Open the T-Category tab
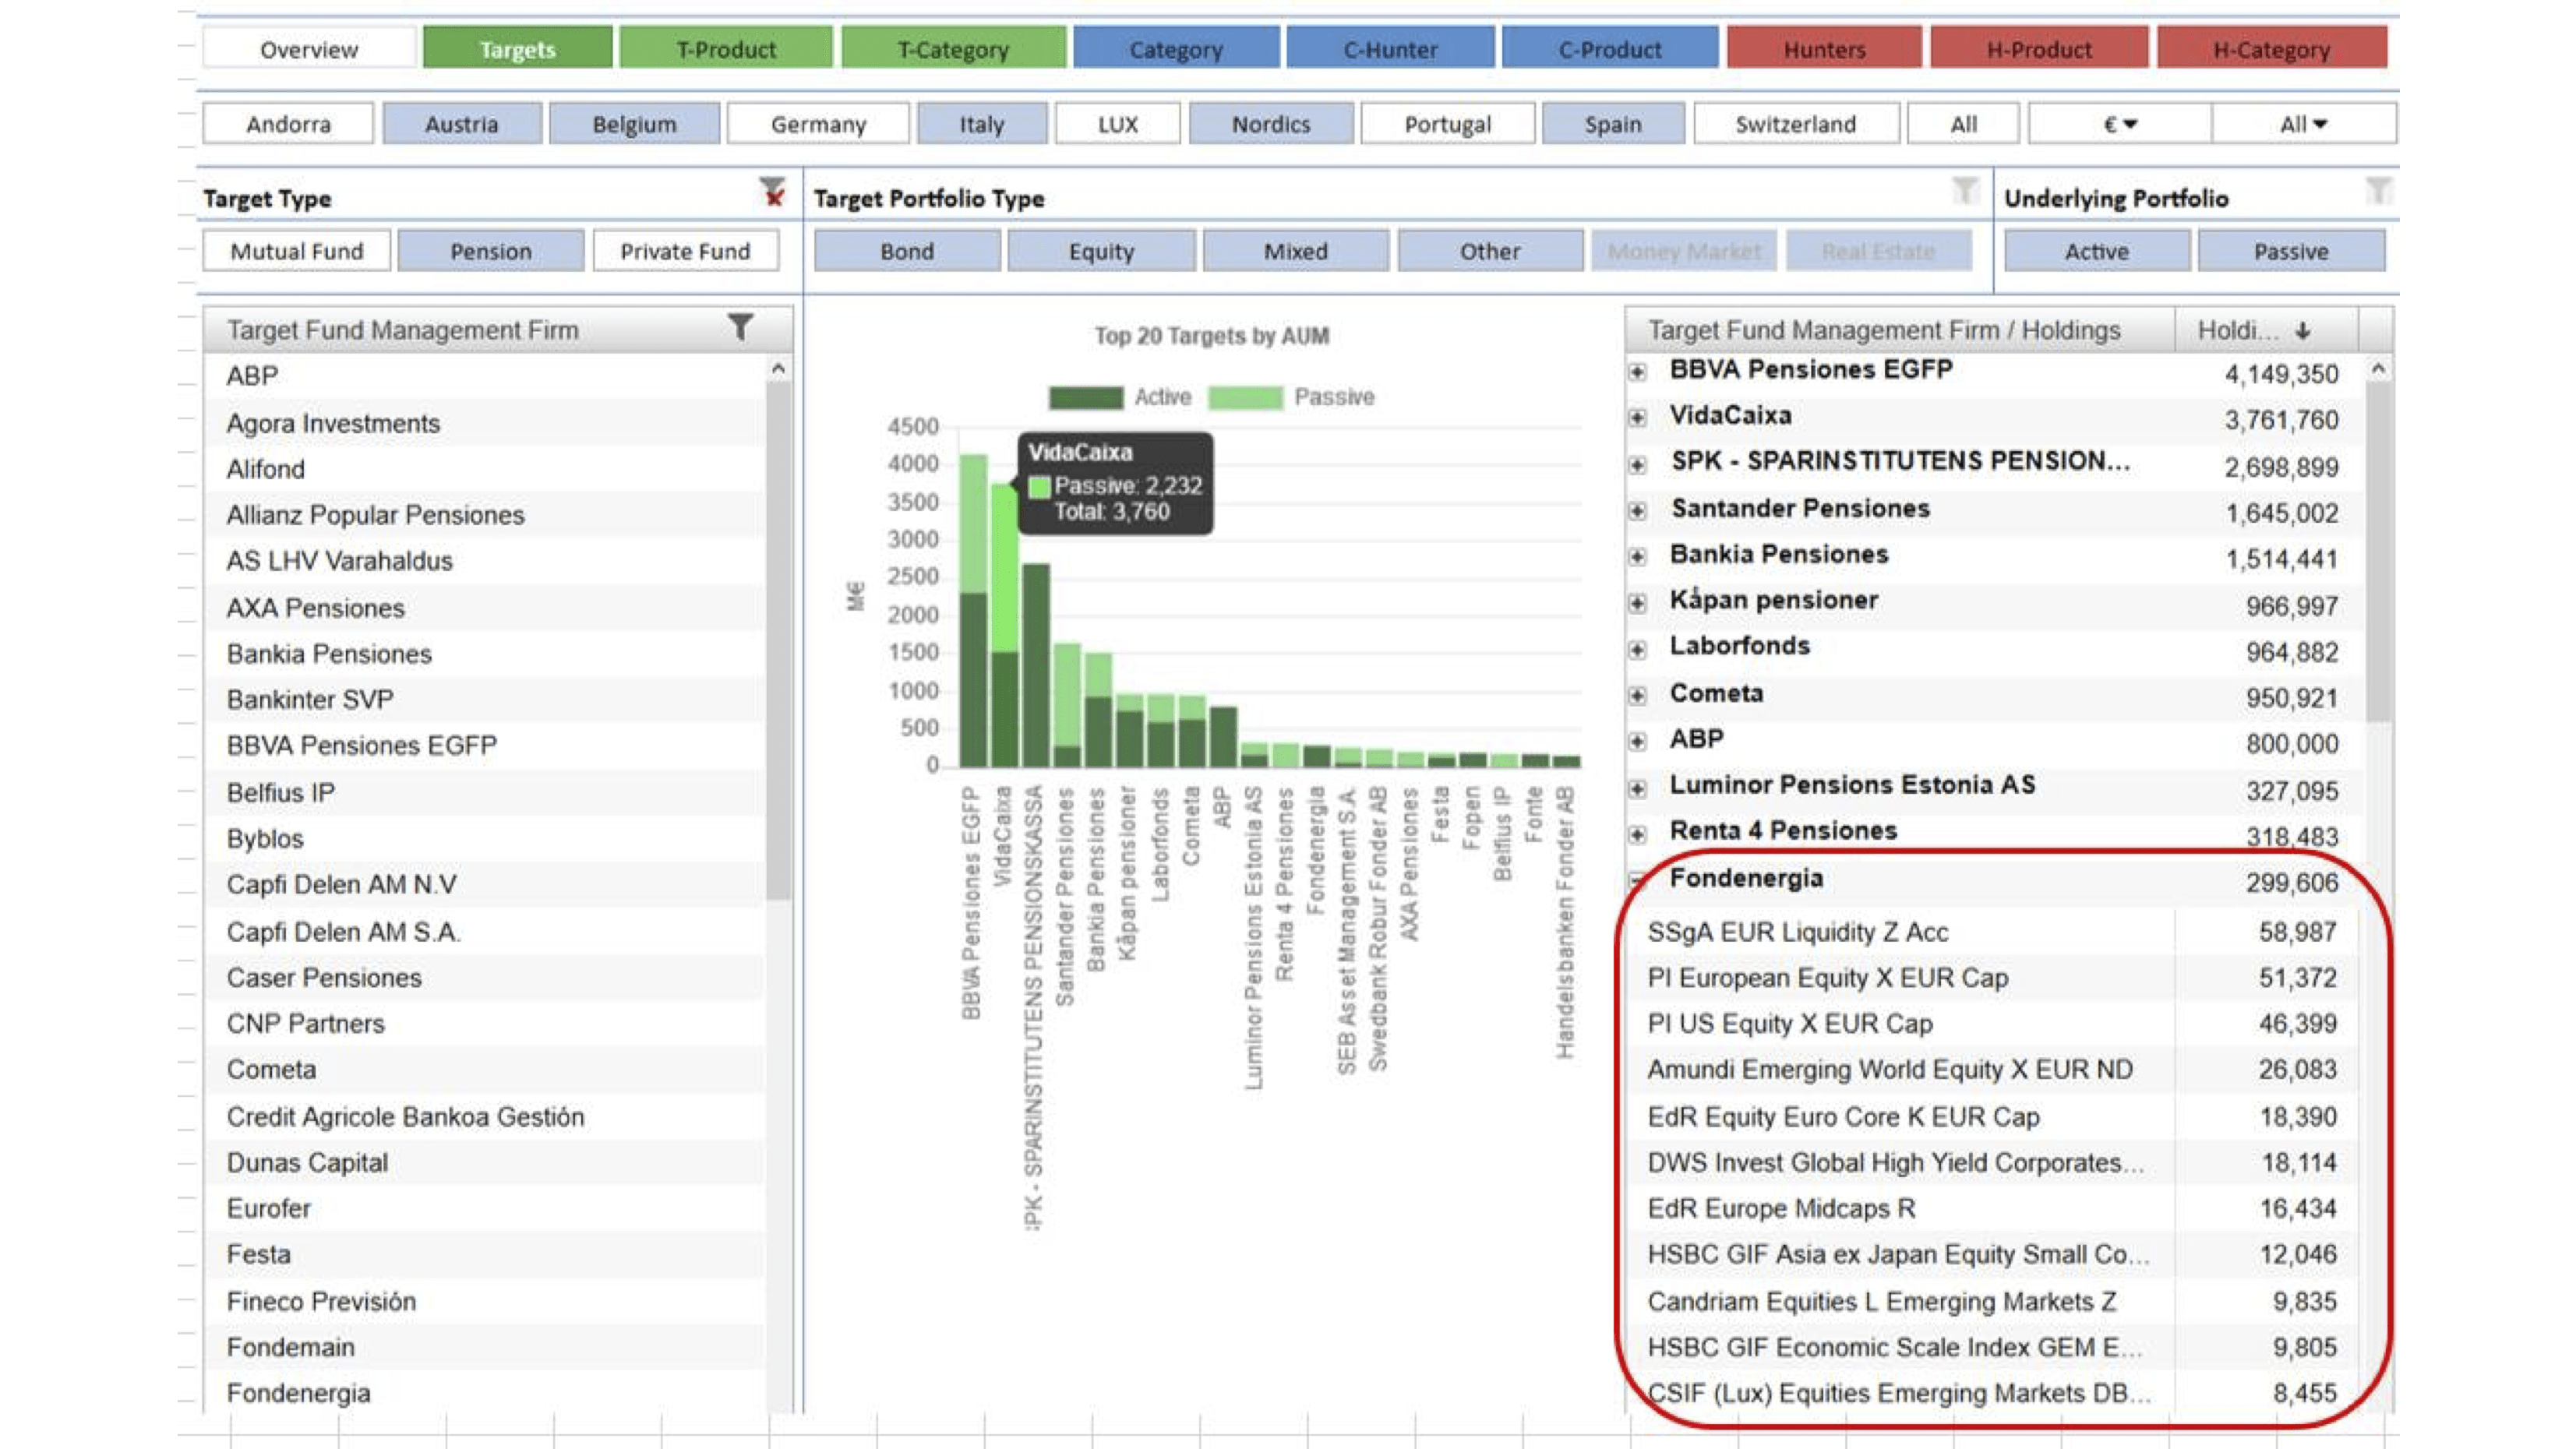This screenshot has height=1449, width=2576. [x=953, y=49]
